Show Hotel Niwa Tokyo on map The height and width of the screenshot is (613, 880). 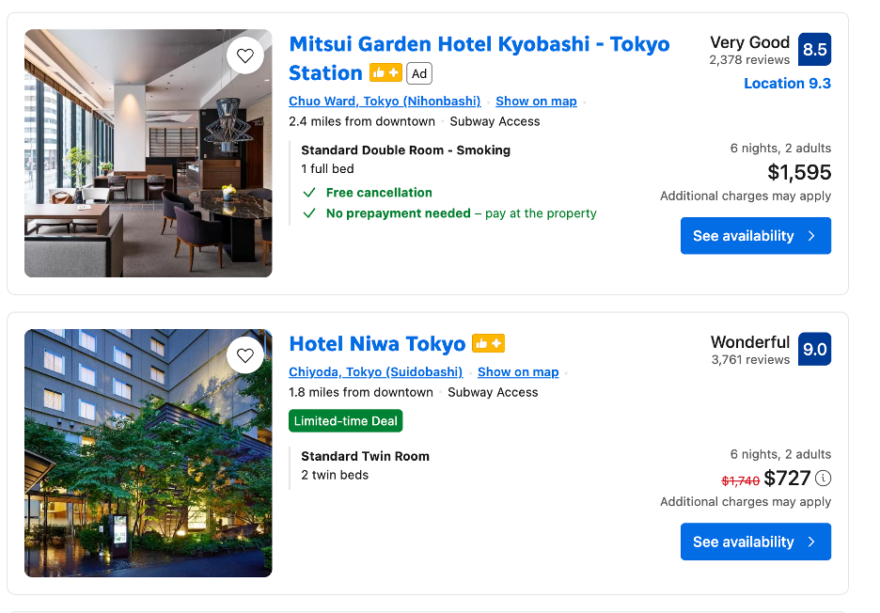click(x=518, y=372)
